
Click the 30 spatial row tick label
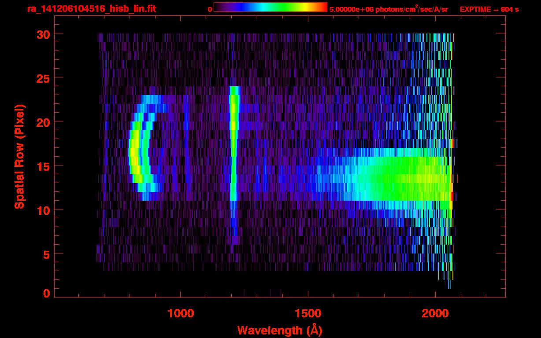[43, 34]
